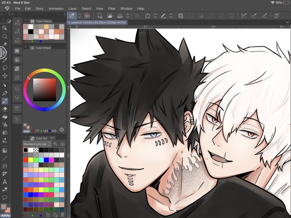Select the Frame border tool
This screenshot has width=291, height=218.
pos(5,166)
